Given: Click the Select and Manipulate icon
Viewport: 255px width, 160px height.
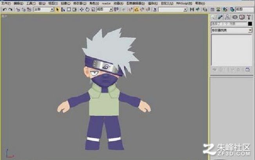Looking at the screenshot, I should pyautogui.click(x=124, y=9).
